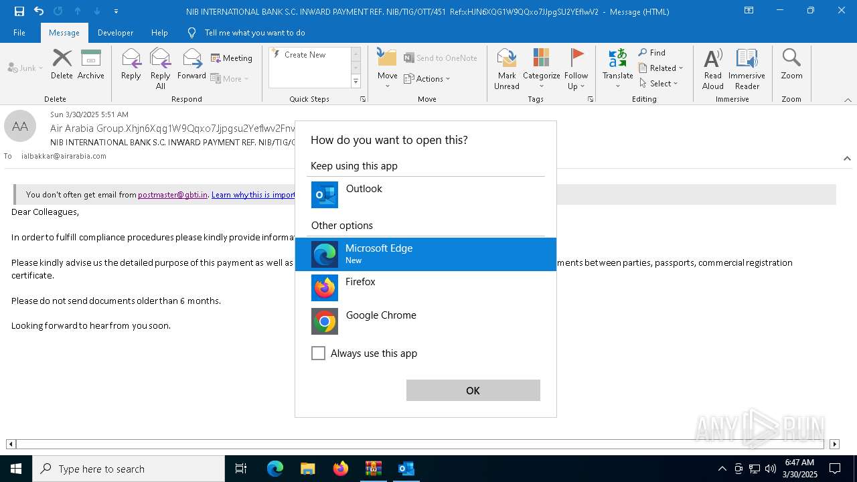Reply All to this email
Image resolution: width=857 pixels, height=482 pixels.
pos(161,69)
